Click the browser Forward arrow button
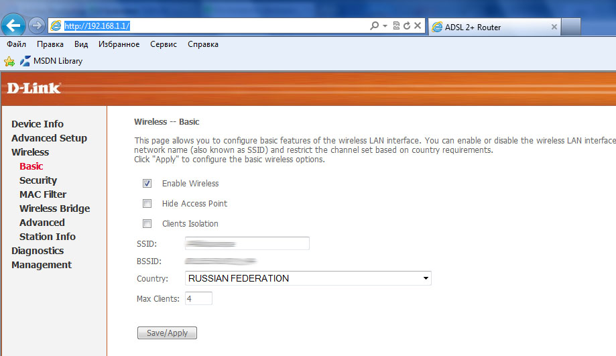The image size is (616, 356). pos(38,26)
